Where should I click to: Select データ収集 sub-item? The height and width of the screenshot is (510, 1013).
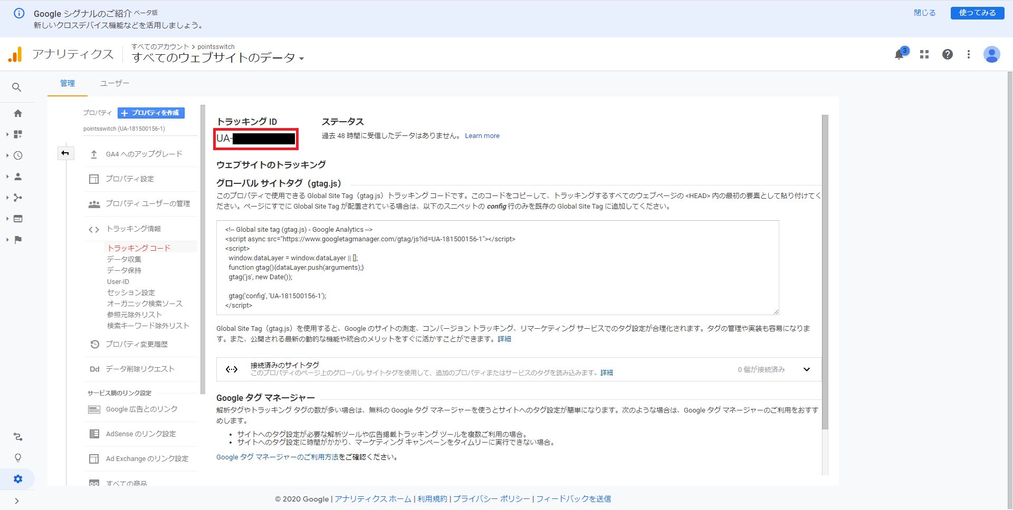125,259
